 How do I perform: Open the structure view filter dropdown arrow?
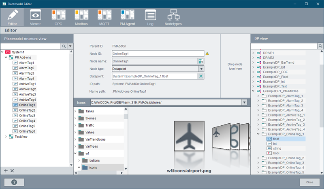pos(70,46)
